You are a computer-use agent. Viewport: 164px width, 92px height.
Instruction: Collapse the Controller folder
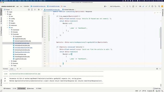click(9, 34)
